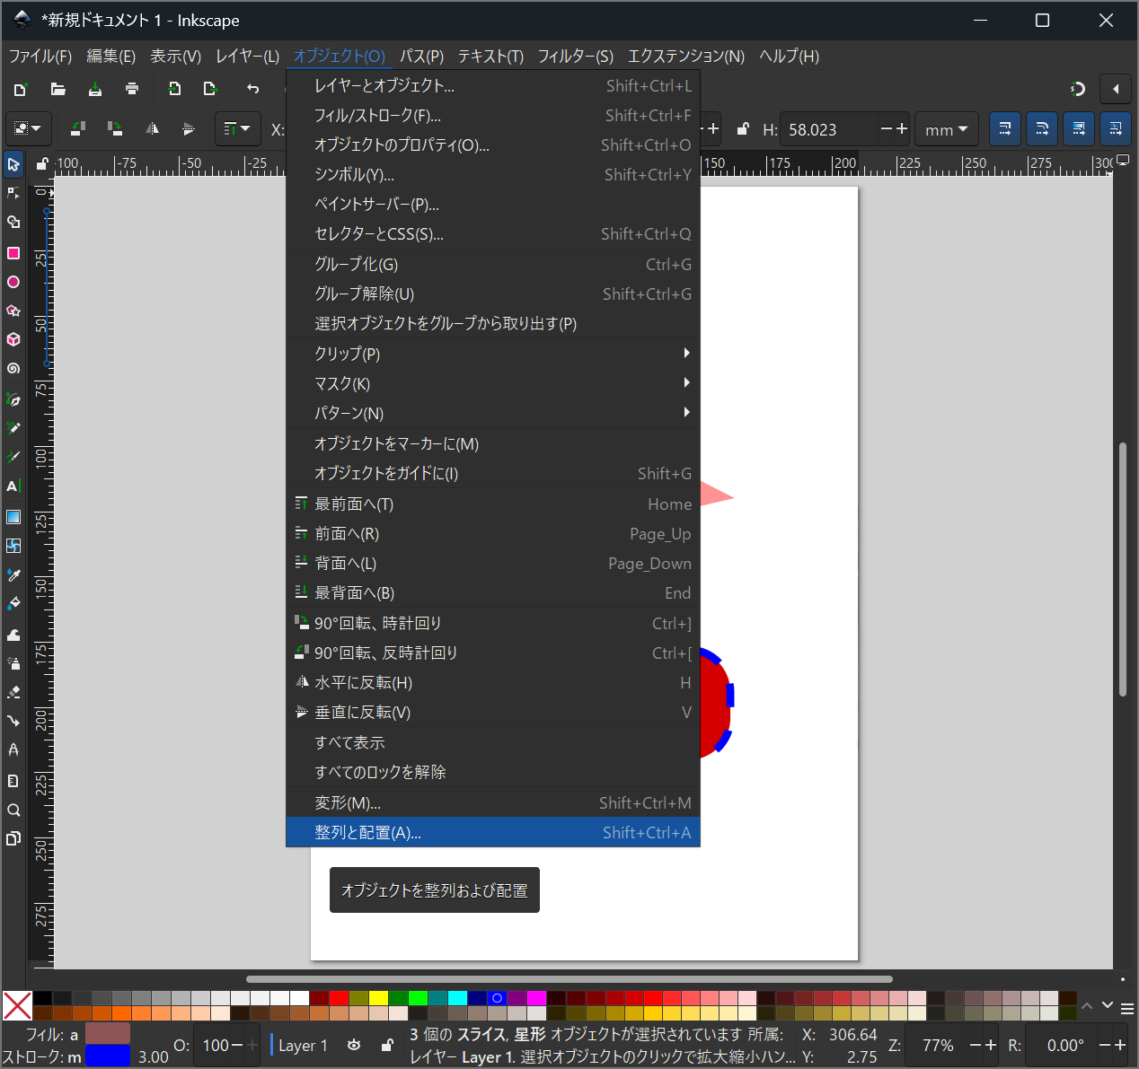Toggle Layer 1 visibility eye
1139x1069 pixels.
(x=354, y=1045)
